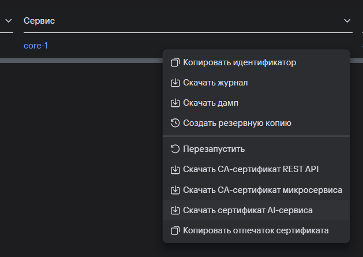The height and width of the screenshot is (257, 363).
Task: Select Скачать сертификат AI-сервиса
Action: click(x=256, y=210)
